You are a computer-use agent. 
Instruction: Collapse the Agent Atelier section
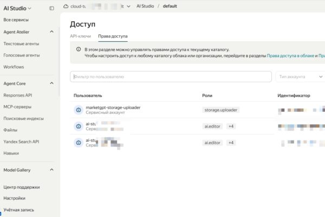(x=51, y=32)
